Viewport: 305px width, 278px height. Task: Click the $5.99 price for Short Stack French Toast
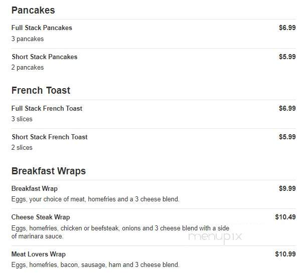[287, 137]
